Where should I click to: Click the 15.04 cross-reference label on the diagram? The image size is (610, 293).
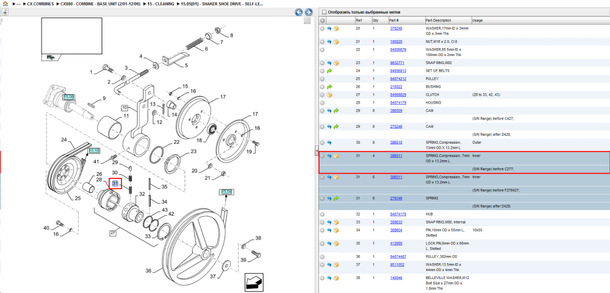coord(226,191)
